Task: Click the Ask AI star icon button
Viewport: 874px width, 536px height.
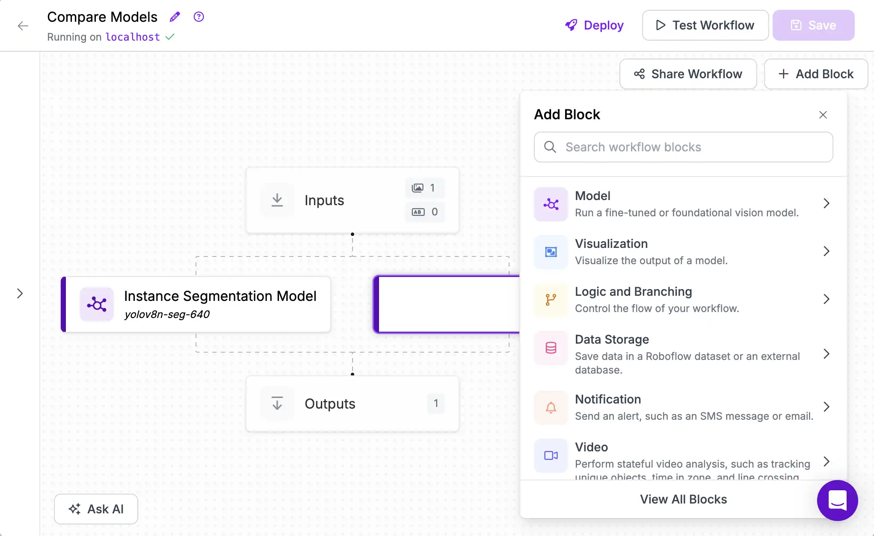Action: pyautogui.click(x=76, y=509)
